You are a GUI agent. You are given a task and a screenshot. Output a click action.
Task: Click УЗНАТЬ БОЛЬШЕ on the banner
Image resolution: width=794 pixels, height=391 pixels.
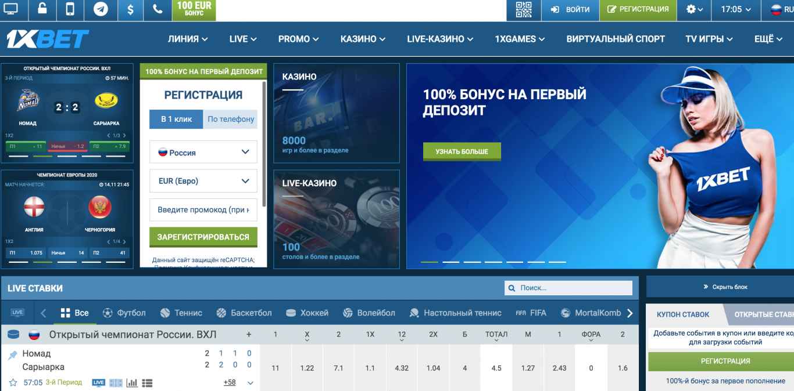pos(462,151)
